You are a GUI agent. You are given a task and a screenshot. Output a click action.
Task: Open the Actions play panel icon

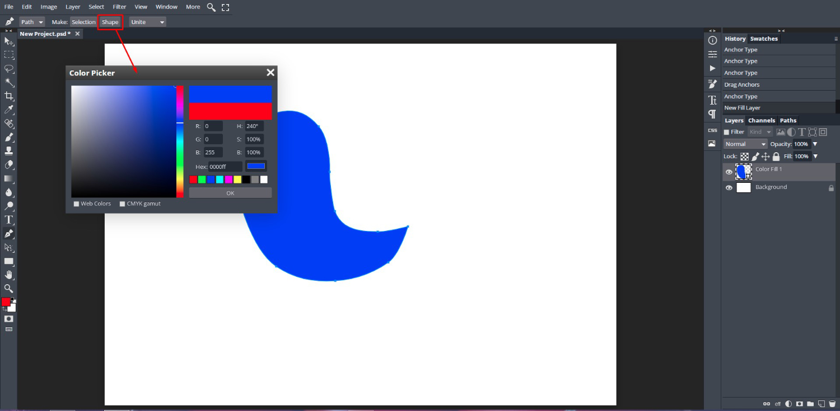coord(712,68)
